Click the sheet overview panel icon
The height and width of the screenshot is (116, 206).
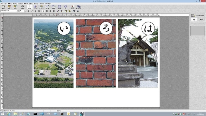point(193,15)
